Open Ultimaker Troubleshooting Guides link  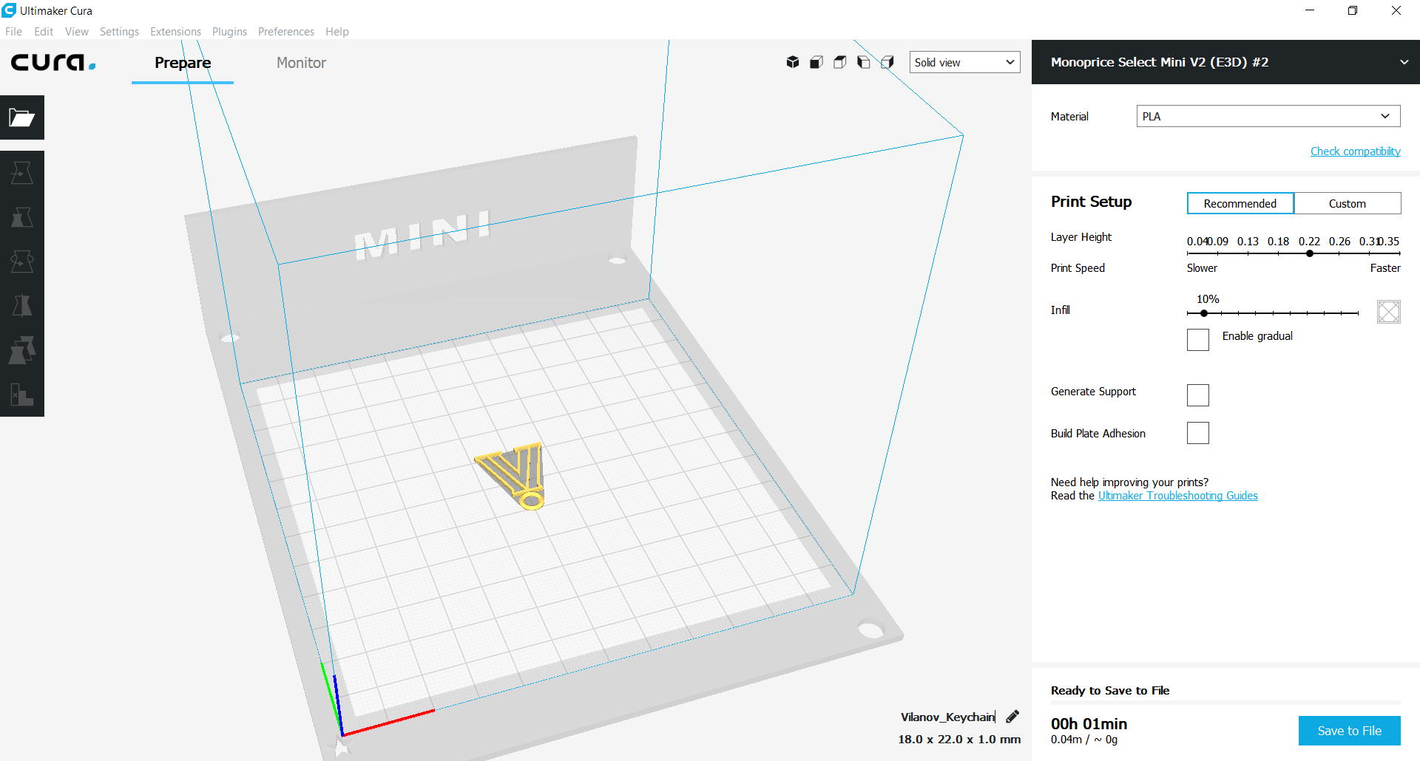click(x=1178, y=496)
